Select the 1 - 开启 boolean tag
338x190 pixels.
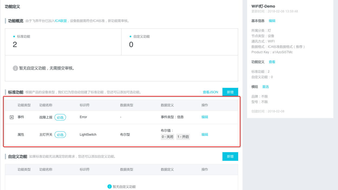183,137
